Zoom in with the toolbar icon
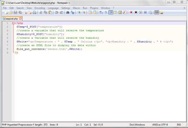188x128 pixels. [79, 12]
